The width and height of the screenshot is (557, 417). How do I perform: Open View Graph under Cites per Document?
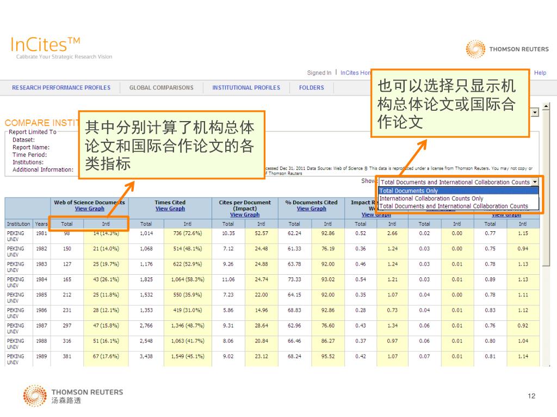[245, 215]
